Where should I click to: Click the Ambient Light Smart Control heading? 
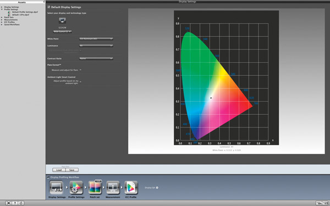coord(61,77)
